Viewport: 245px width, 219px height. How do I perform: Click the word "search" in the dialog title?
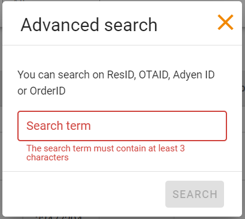131,25
